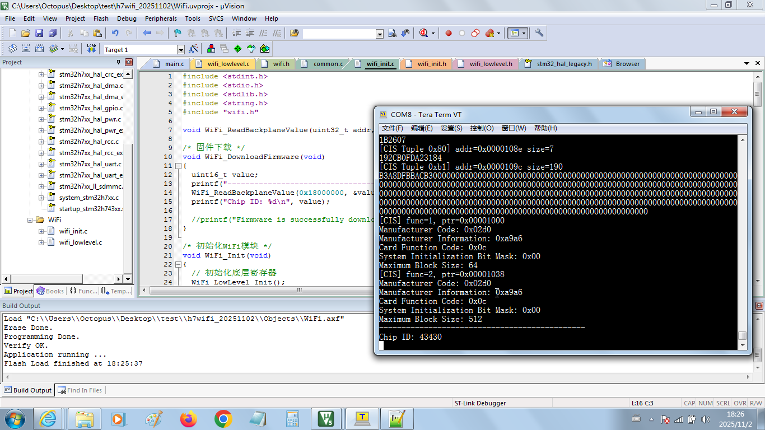This screenshot has width=765, height=430.
Task: Toggle the bookmark flag icon in toolbar
Action: click(x=178, y=33)
